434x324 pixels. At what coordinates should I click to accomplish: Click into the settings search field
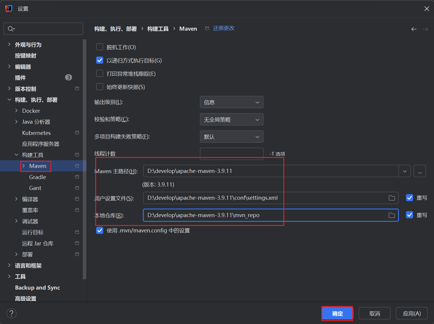pyautogui.click(x=43, y=29)
